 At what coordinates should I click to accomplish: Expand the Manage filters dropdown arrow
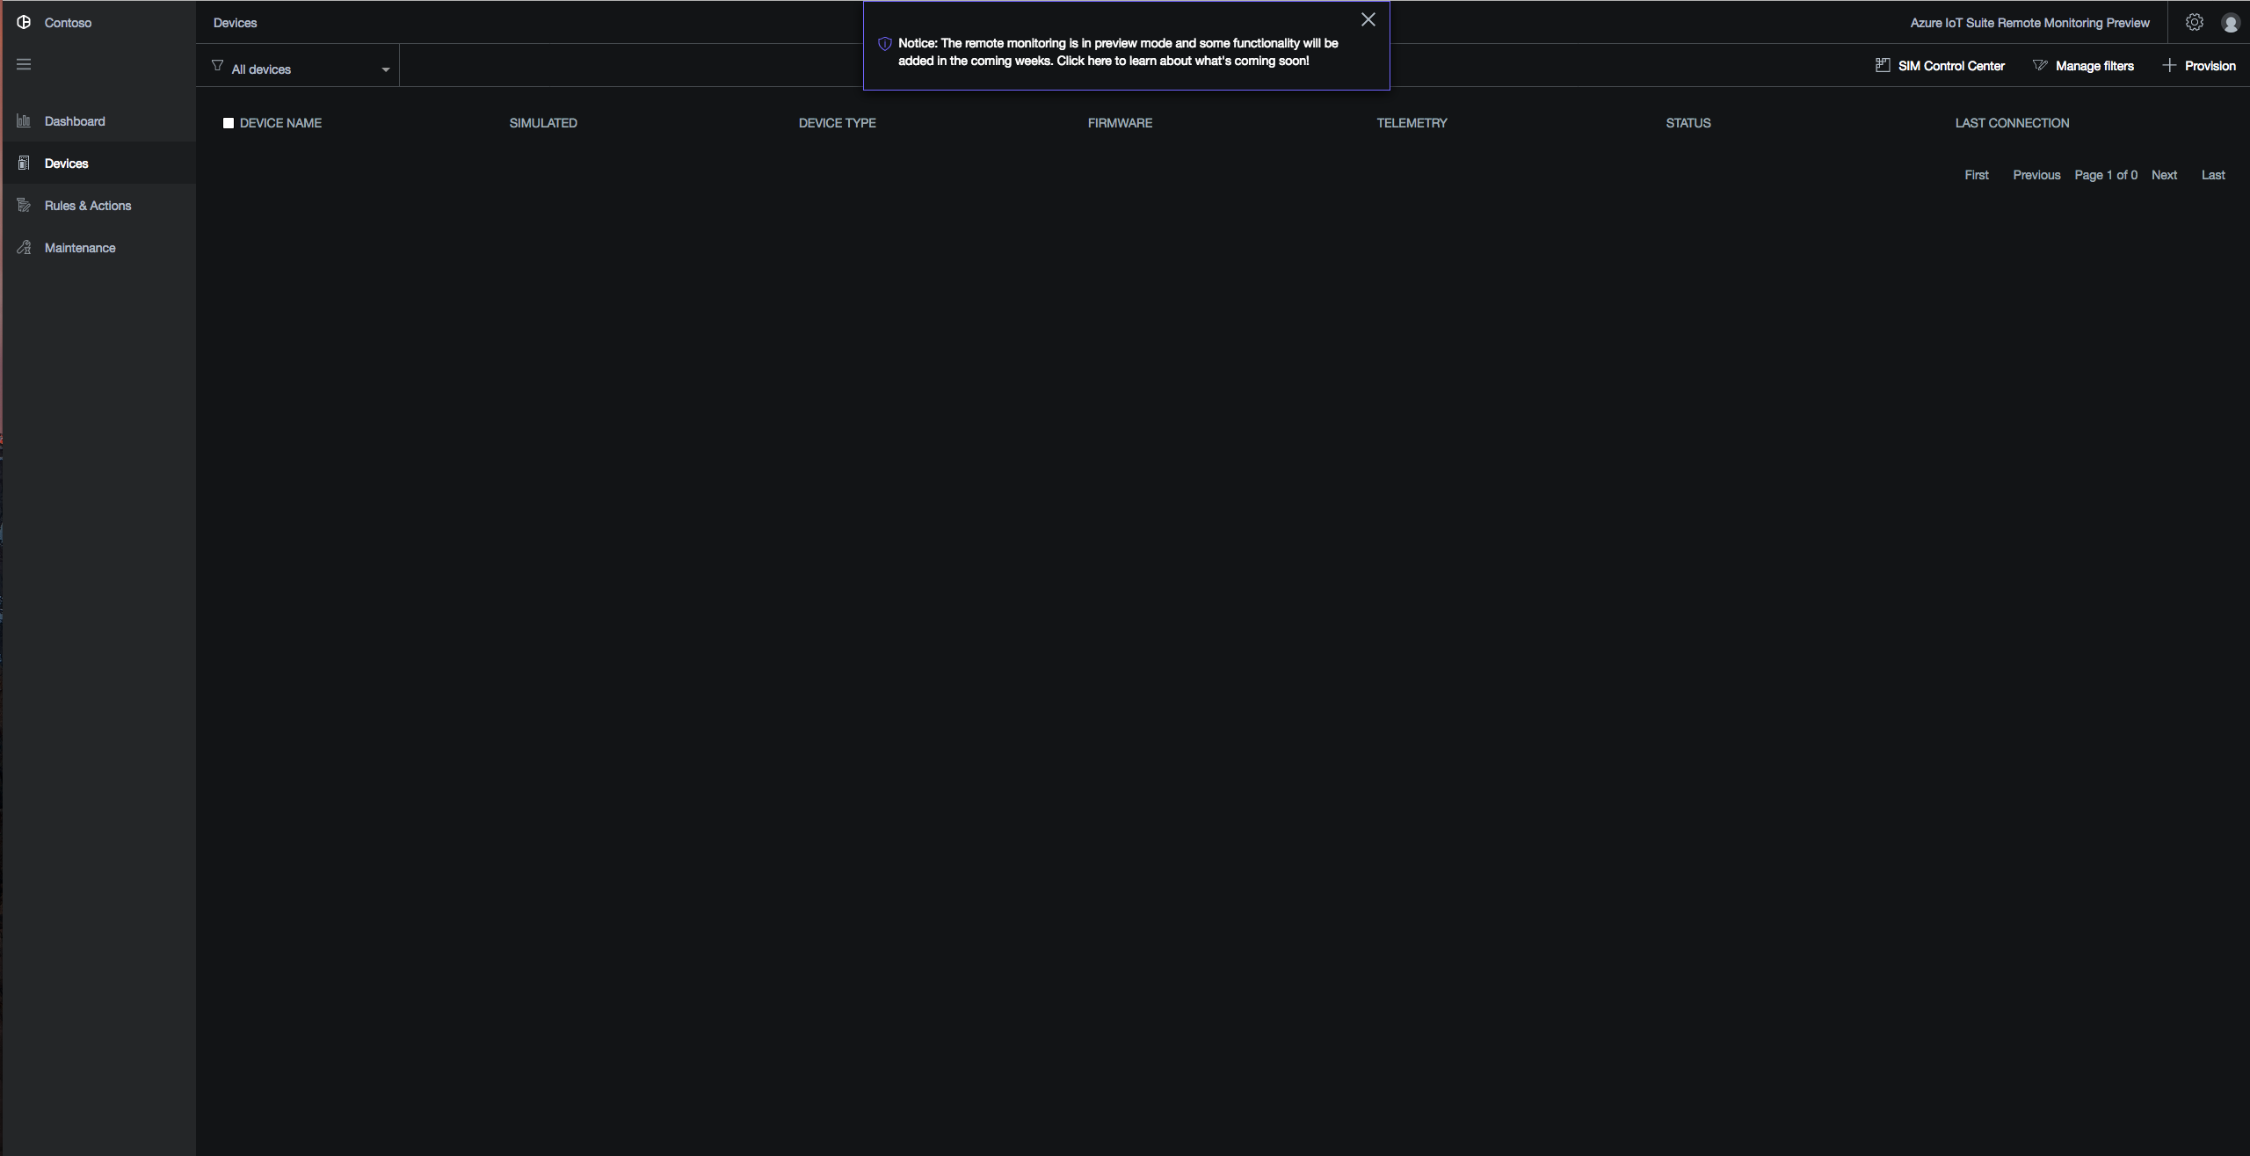click(x=2040, y=65)
